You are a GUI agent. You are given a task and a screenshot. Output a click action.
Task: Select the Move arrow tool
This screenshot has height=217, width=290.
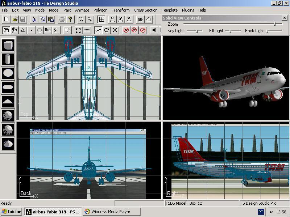tap(98, 30)
